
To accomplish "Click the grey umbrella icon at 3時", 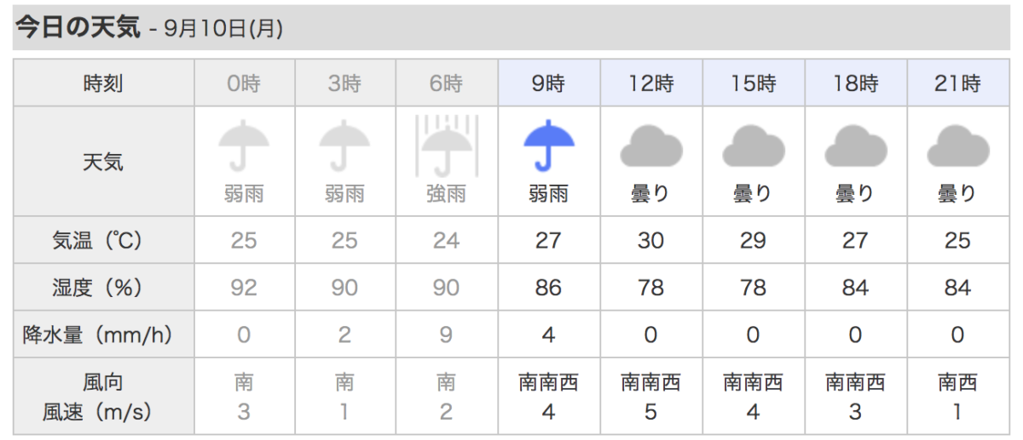I will 344,146.
